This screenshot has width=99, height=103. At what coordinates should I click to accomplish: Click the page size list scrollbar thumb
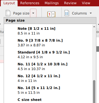[94, 91]
